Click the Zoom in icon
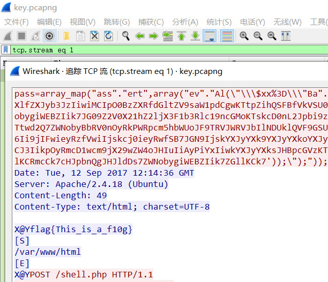The height and width of the screenshot is (282, 328). [244, 36]
